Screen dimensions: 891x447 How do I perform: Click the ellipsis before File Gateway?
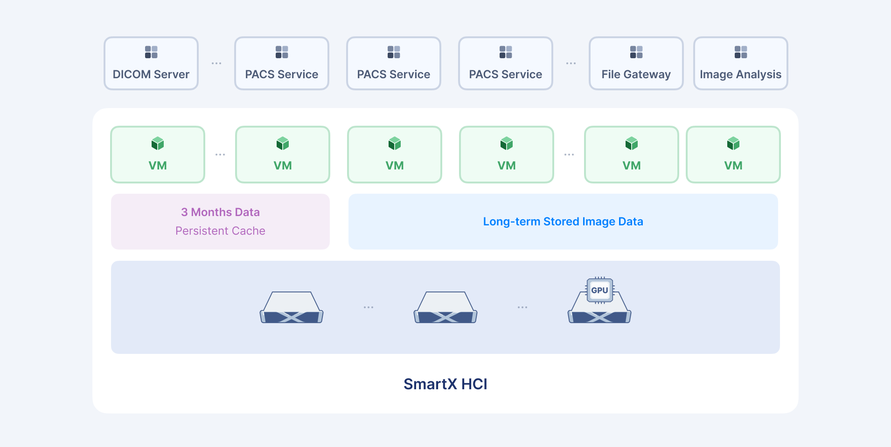pyautogui.click(x=571, y=63)
